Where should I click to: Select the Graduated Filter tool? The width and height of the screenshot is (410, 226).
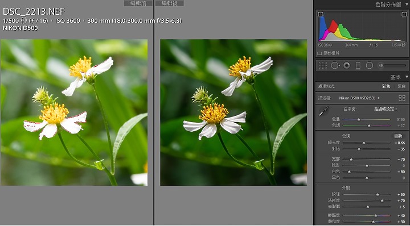tap(358, 65)
